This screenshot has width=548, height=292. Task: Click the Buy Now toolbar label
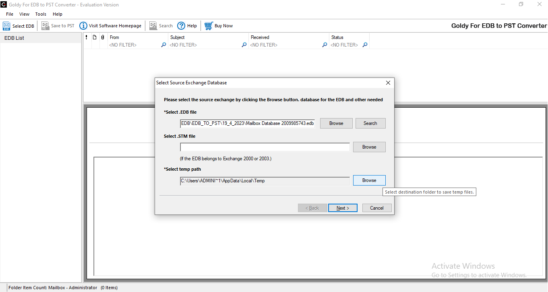tap(223, 26)
